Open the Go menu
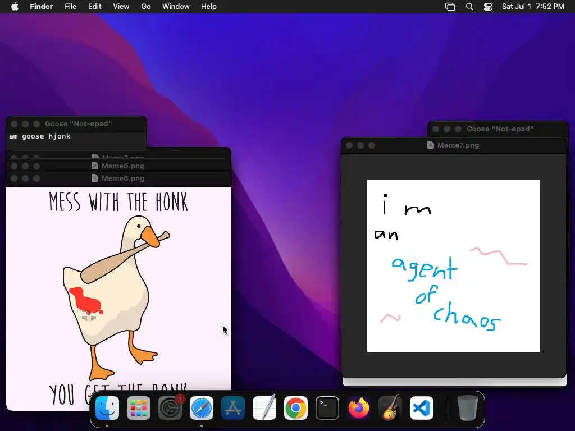 [146, 7]
